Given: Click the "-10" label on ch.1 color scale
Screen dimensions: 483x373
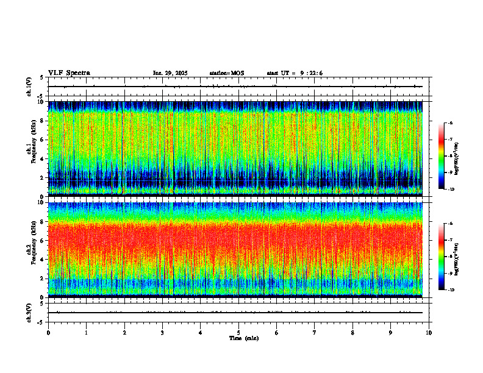Looking at the screenshot, I should pos(451,190).
